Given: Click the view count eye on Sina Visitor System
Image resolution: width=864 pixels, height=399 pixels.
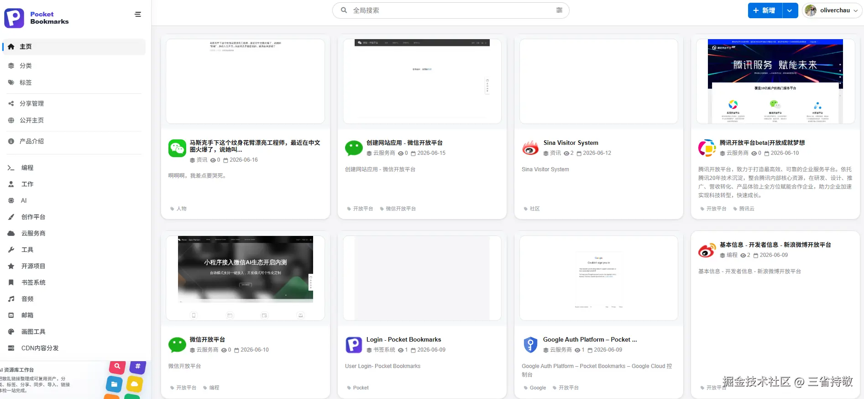Looking at the screenshot, I should [x=566, y=153].
